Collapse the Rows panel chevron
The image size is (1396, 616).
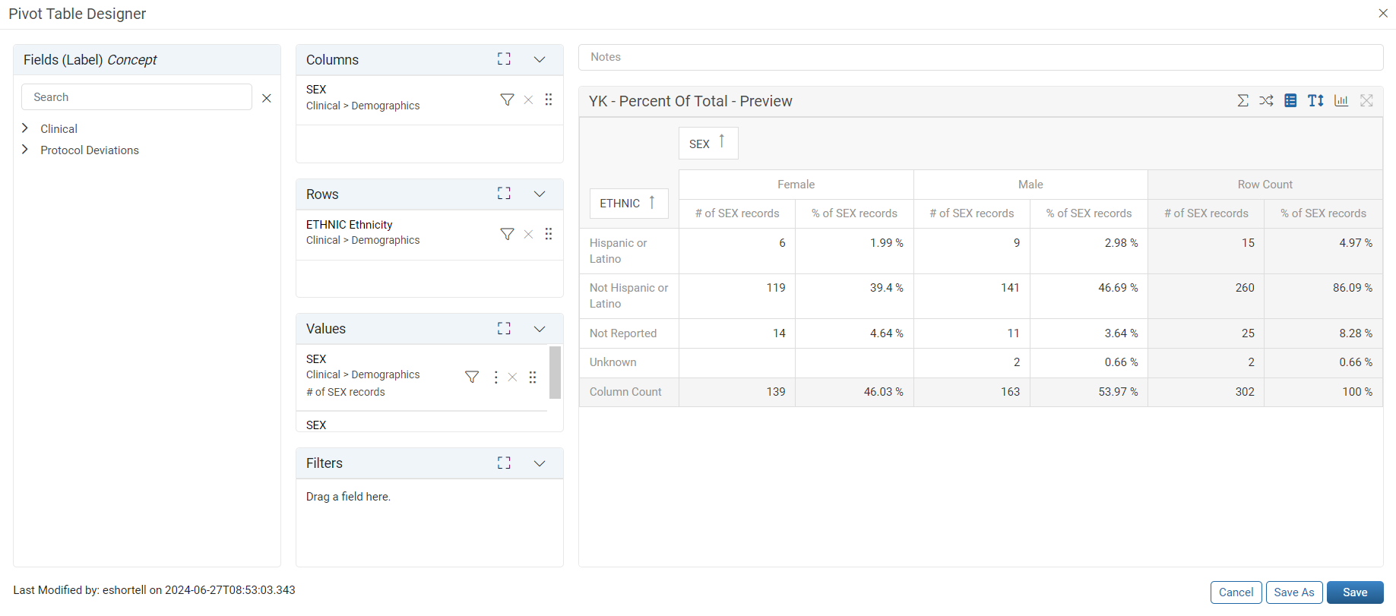coord(540,194)
